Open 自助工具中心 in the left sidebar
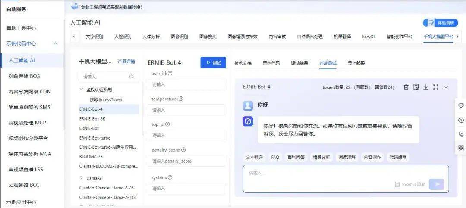The width and height of the screenshot is (466, 208). 22,28
